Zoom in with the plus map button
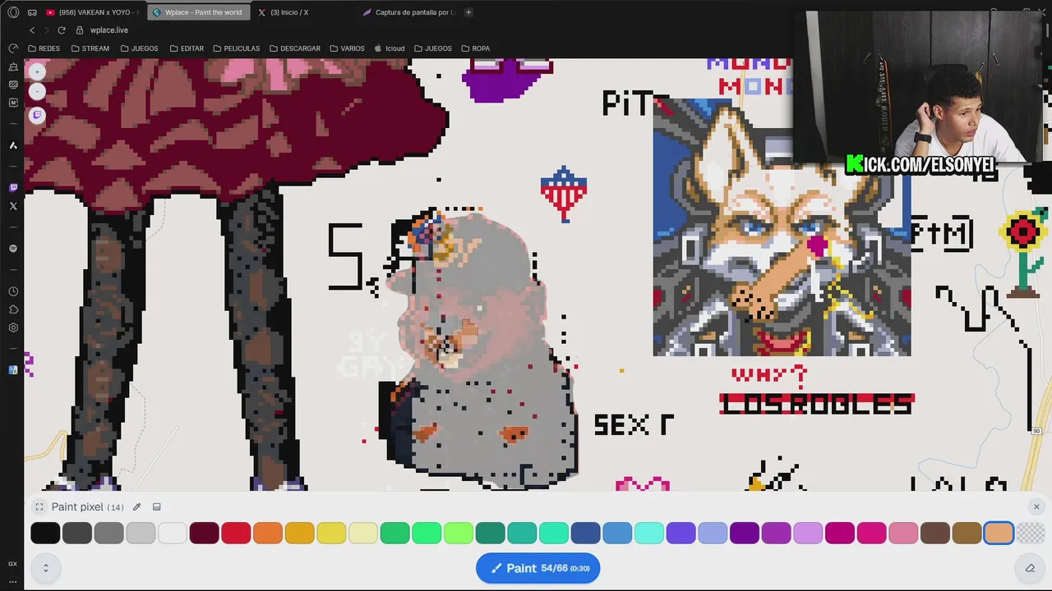This screenshot has width=1052, height=591. (37, 71)
